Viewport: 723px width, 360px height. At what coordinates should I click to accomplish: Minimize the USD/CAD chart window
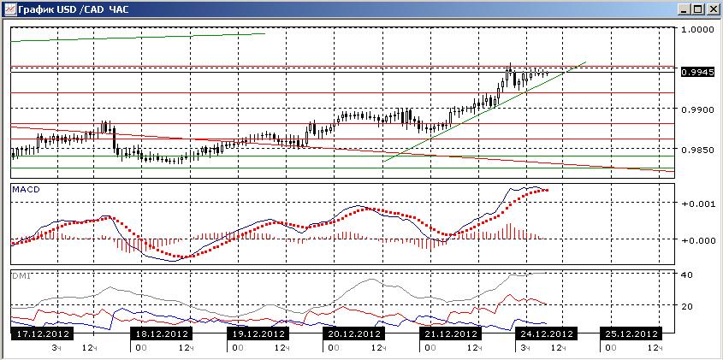(x=684, y=9)
